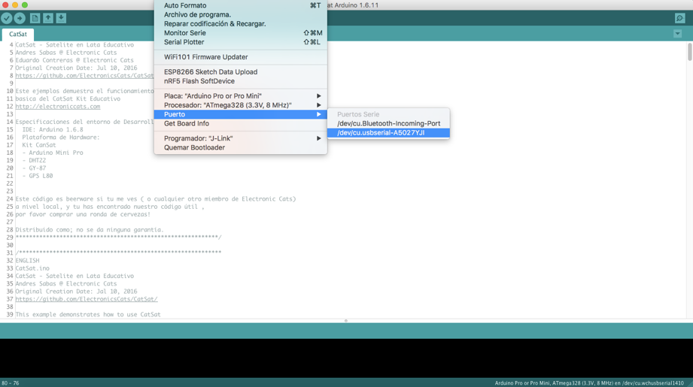The height and width of the screenshot is (387, 693).
Task: Click line 33 text CatSat.ino
Action: click(32, 268)
